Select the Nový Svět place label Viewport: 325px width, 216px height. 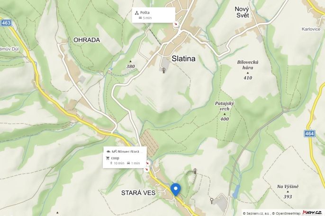point(242,12)
